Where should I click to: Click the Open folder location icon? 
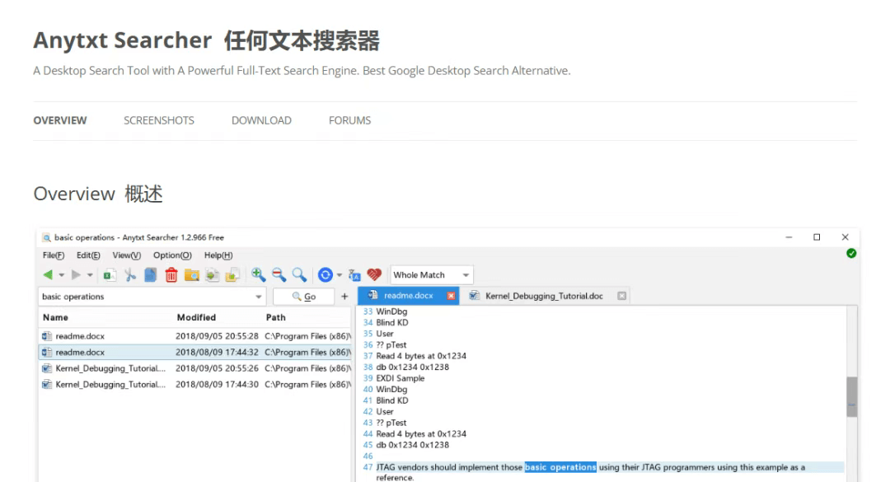point(192,275)
